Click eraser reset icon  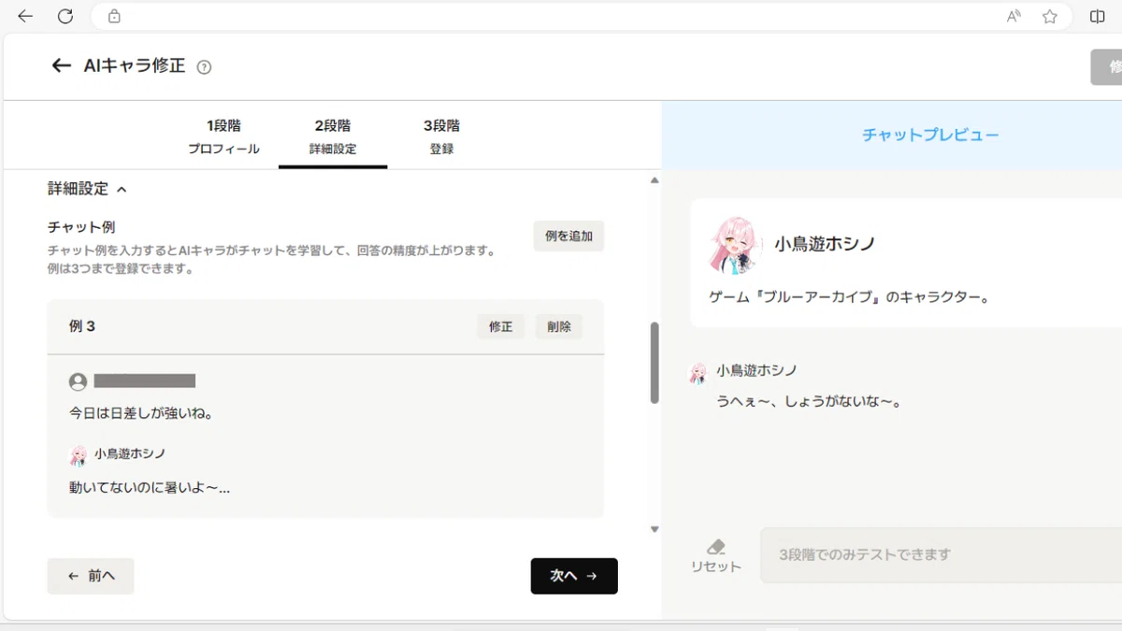(x=716, y=547)
